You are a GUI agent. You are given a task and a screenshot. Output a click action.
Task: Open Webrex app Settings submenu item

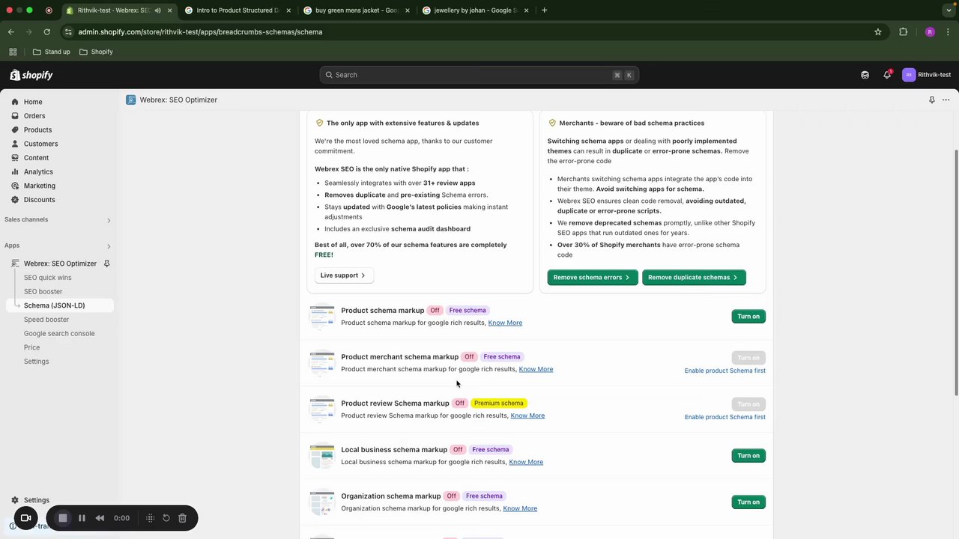(36, 362)
